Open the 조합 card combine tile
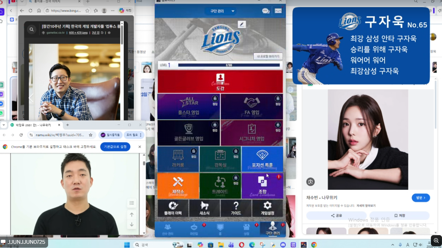This screenshot has width=442, height=248. click(x=262, y=186)
